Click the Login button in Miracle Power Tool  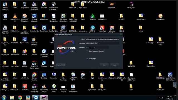point(115,65)
